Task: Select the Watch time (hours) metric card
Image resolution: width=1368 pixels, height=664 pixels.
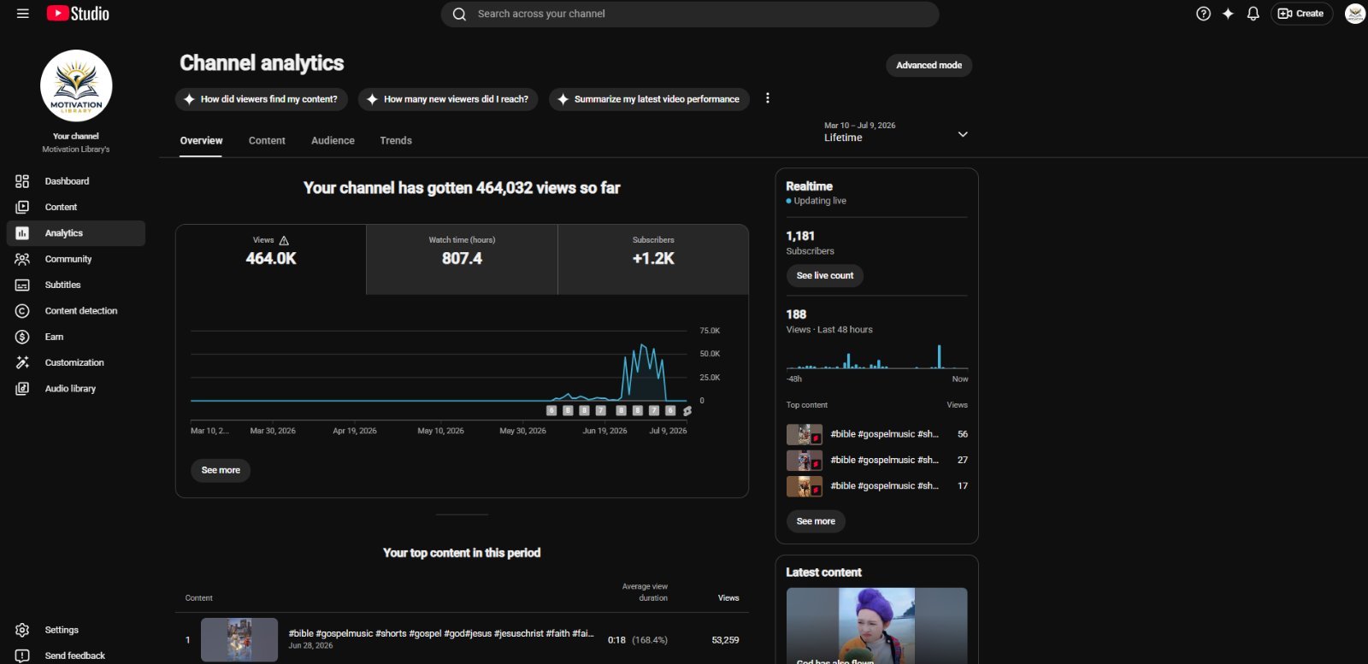Action: (x=462, y=260)
